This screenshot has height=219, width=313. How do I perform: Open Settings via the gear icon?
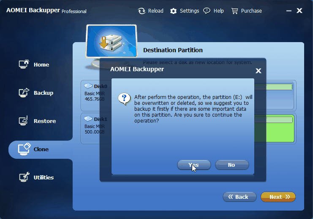[x=173, y=11]
